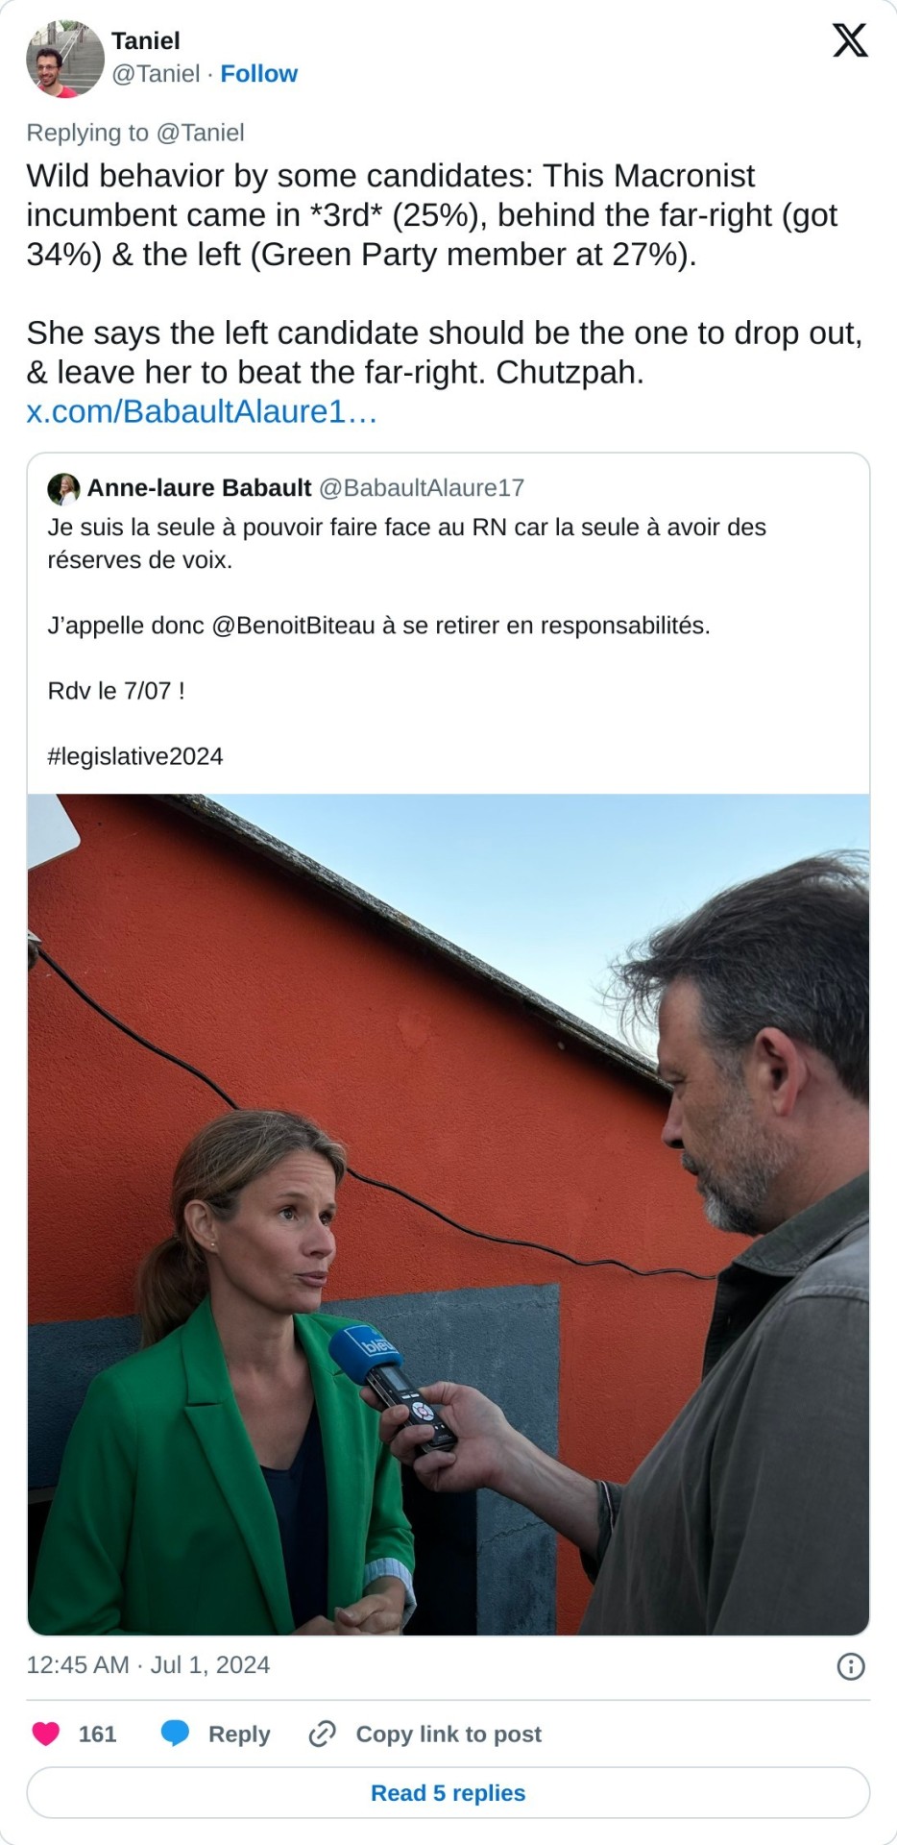The height and width of the screenshot is (1845, 897).
Task: Open the tweet info circle icon
Action: [851, 1666]
